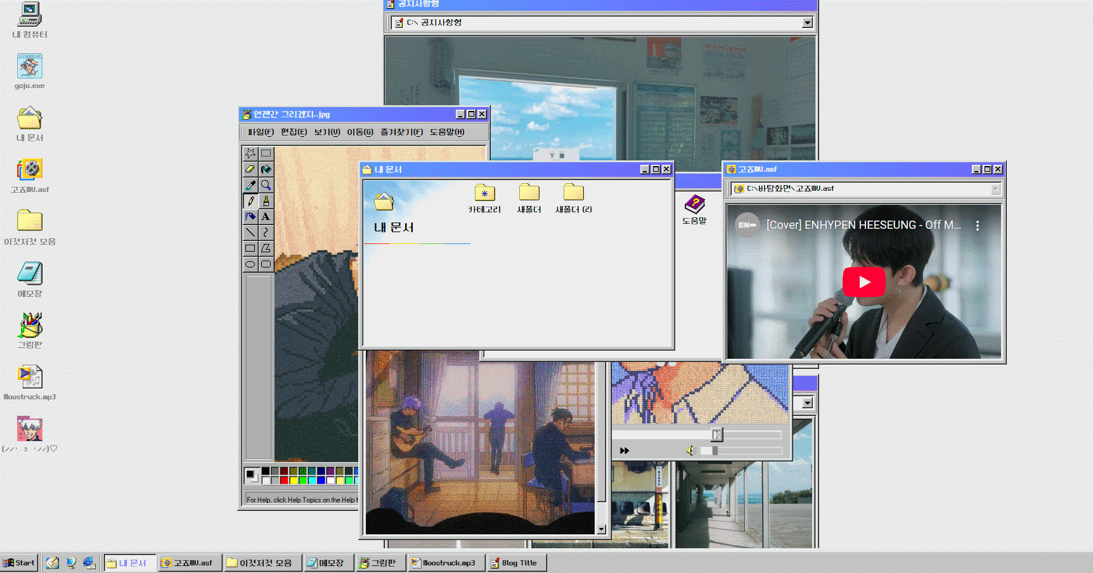Launch gojo.exe desktop icon

(30, 72)
